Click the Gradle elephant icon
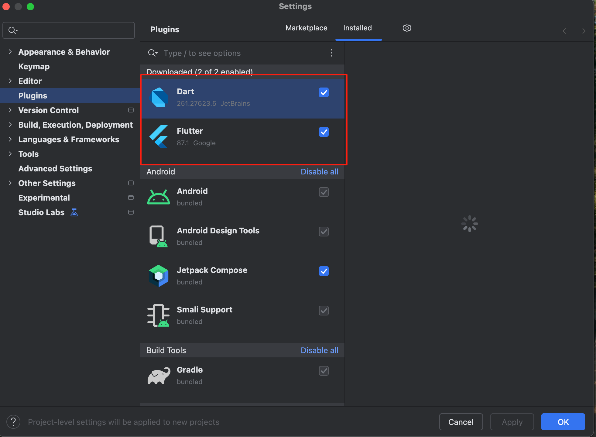Image resolution: width=596 pixels, height=437 pixels. (159, 376)
